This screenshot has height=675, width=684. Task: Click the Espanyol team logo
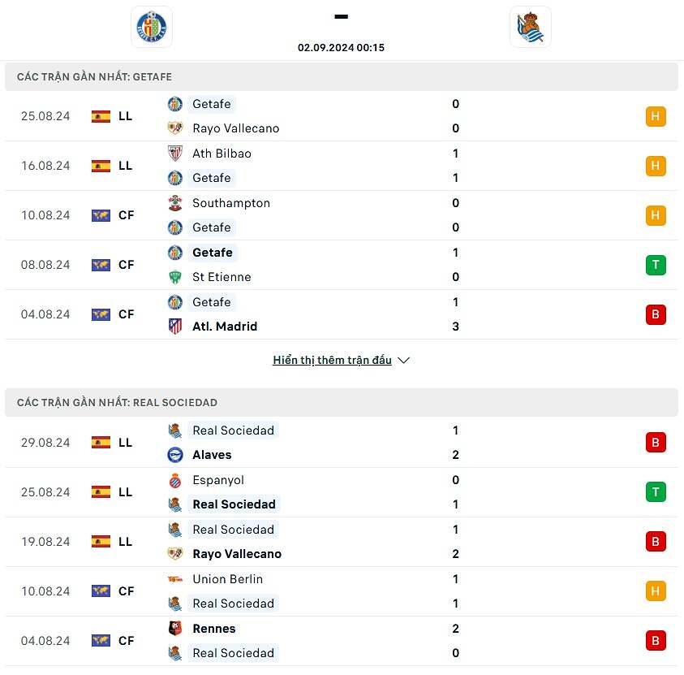175,480
